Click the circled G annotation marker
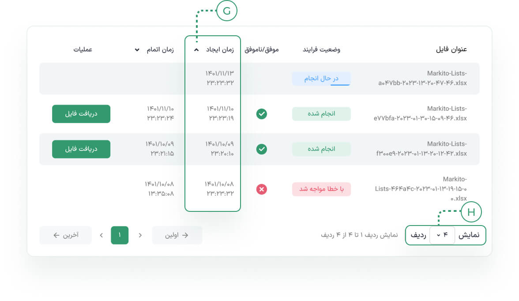The width and height of the screenshot is (519, 301). [x=227, y=11]
